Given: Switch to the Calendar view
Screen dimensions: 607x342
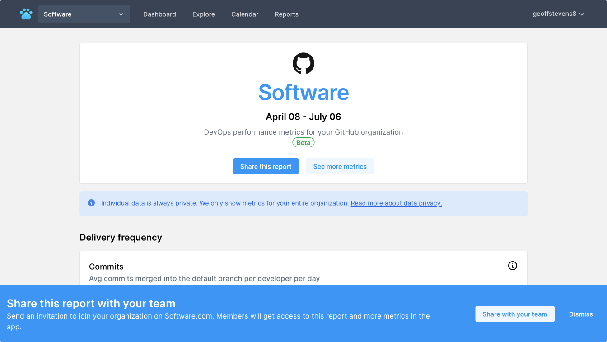Looking at the screenshot, I should click(x=245, y=14).
